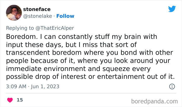182x107 pixels.
Task: Like the tweet with the heart icon
Action: [x=10, y=100]
